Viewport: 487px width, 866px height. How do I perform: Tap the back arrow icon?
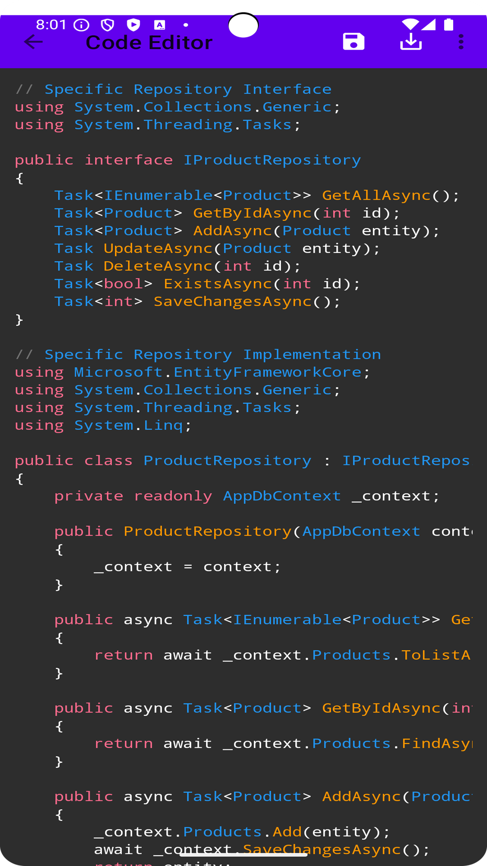[x=33, y=42]
